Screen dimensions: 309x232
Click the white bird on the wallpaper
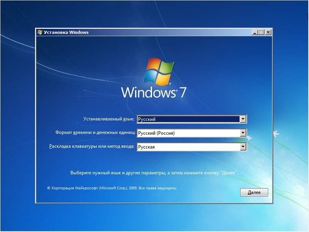tap(276, 133)
